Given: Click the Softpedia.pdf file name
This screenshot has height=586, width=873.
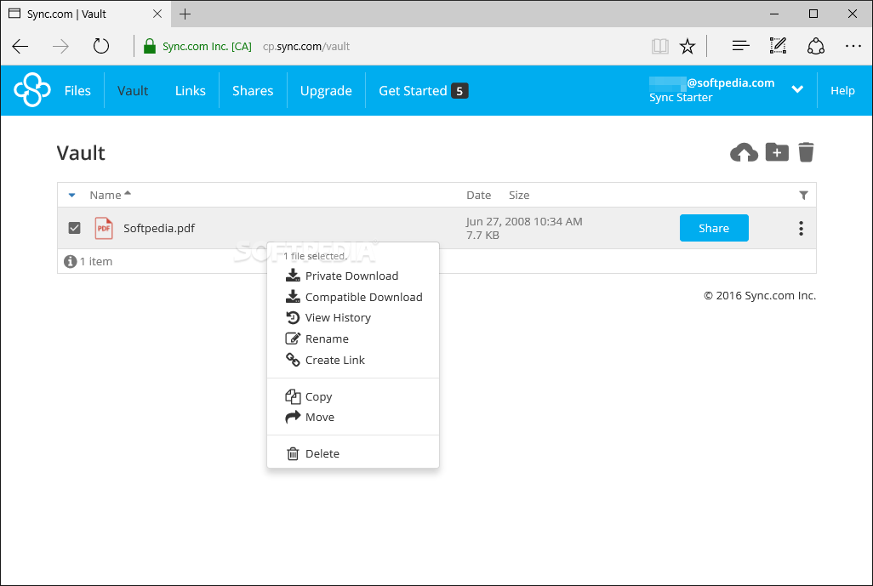Looking at the screenshot, I should pos(159,228).
